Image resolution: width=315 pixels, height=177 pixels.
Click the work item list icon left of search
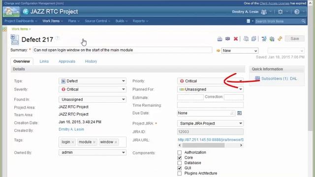coord(248,21)
